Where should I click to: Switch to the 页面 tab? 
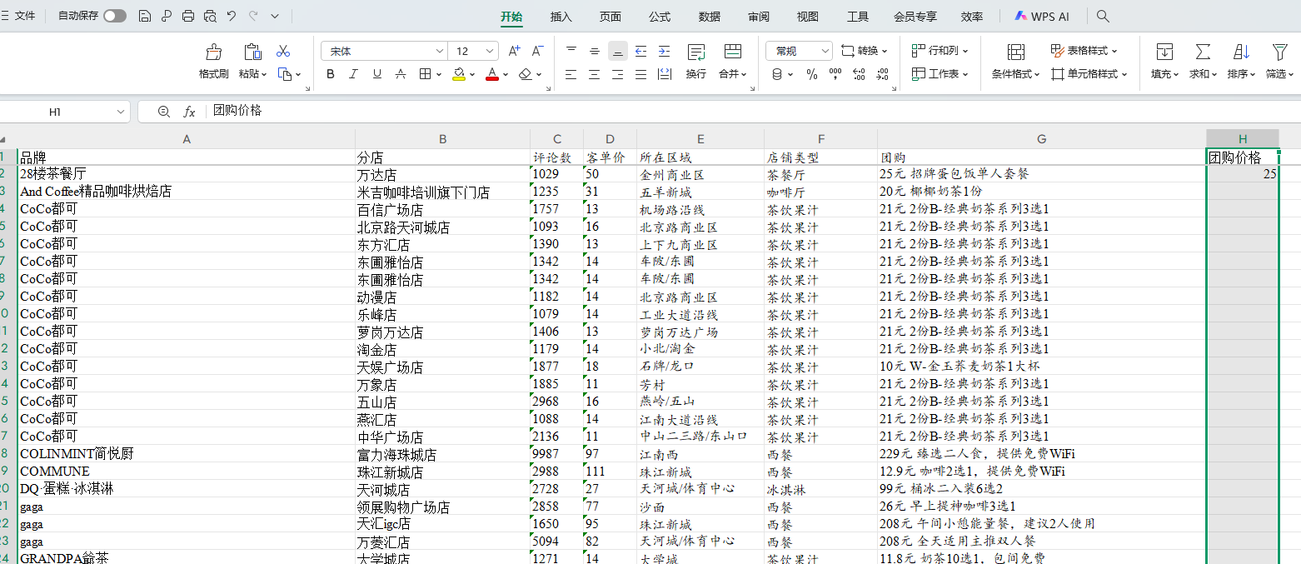tap(611, 17)
